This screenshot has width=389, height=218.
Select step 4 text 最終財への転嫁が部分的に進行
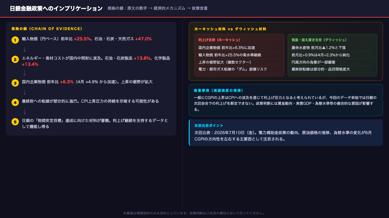click(50, 101)
